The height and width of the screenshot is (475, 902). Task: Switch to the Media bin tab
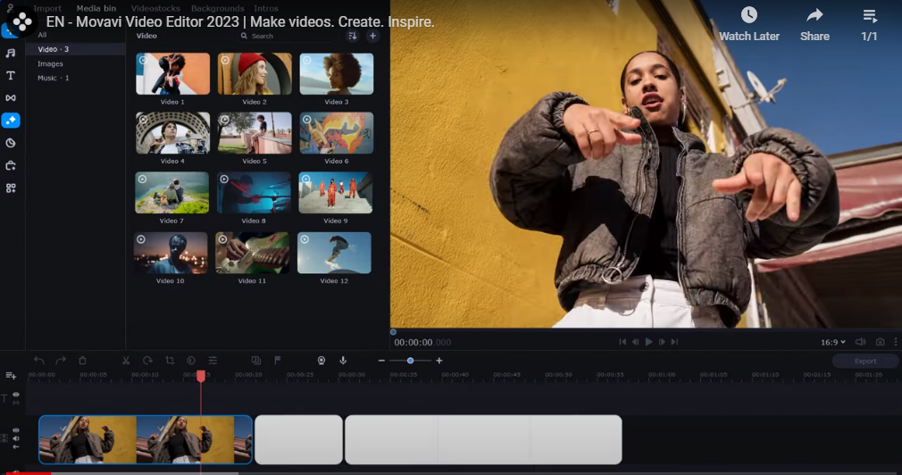tap(96, 9)
